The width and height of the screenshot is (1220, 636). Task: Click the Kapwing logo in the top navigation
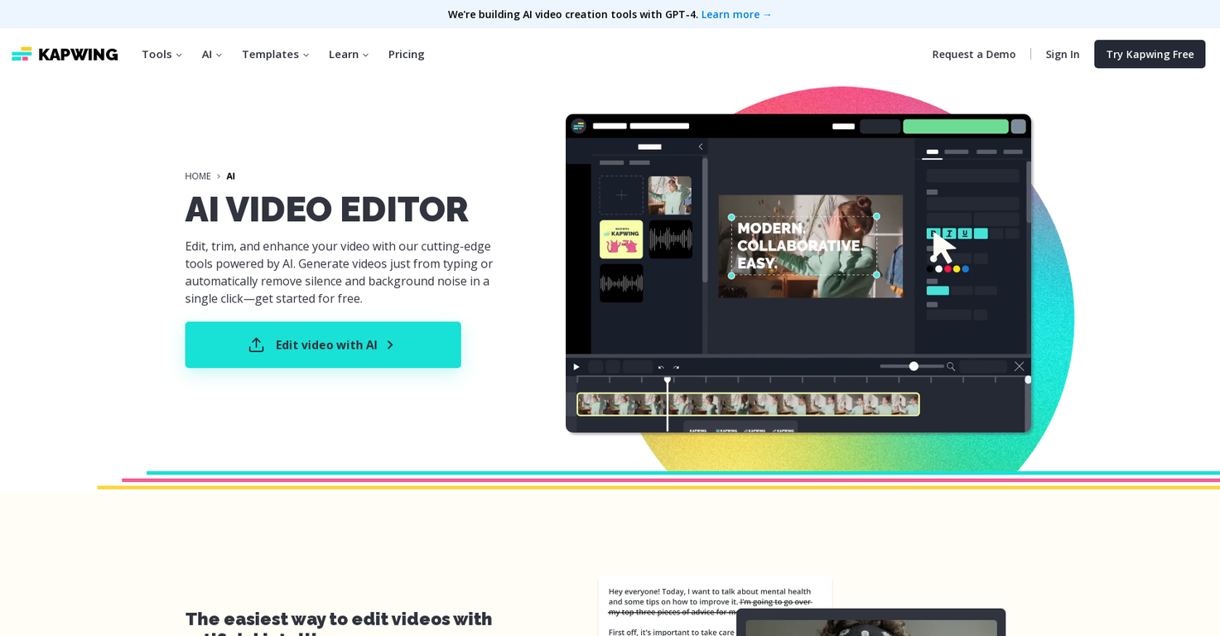click(x=65, y=54)
